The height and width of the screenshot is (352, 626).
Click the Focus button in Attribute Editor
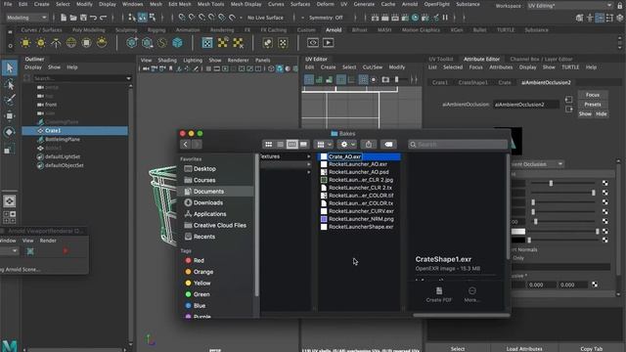click(593, 95)
